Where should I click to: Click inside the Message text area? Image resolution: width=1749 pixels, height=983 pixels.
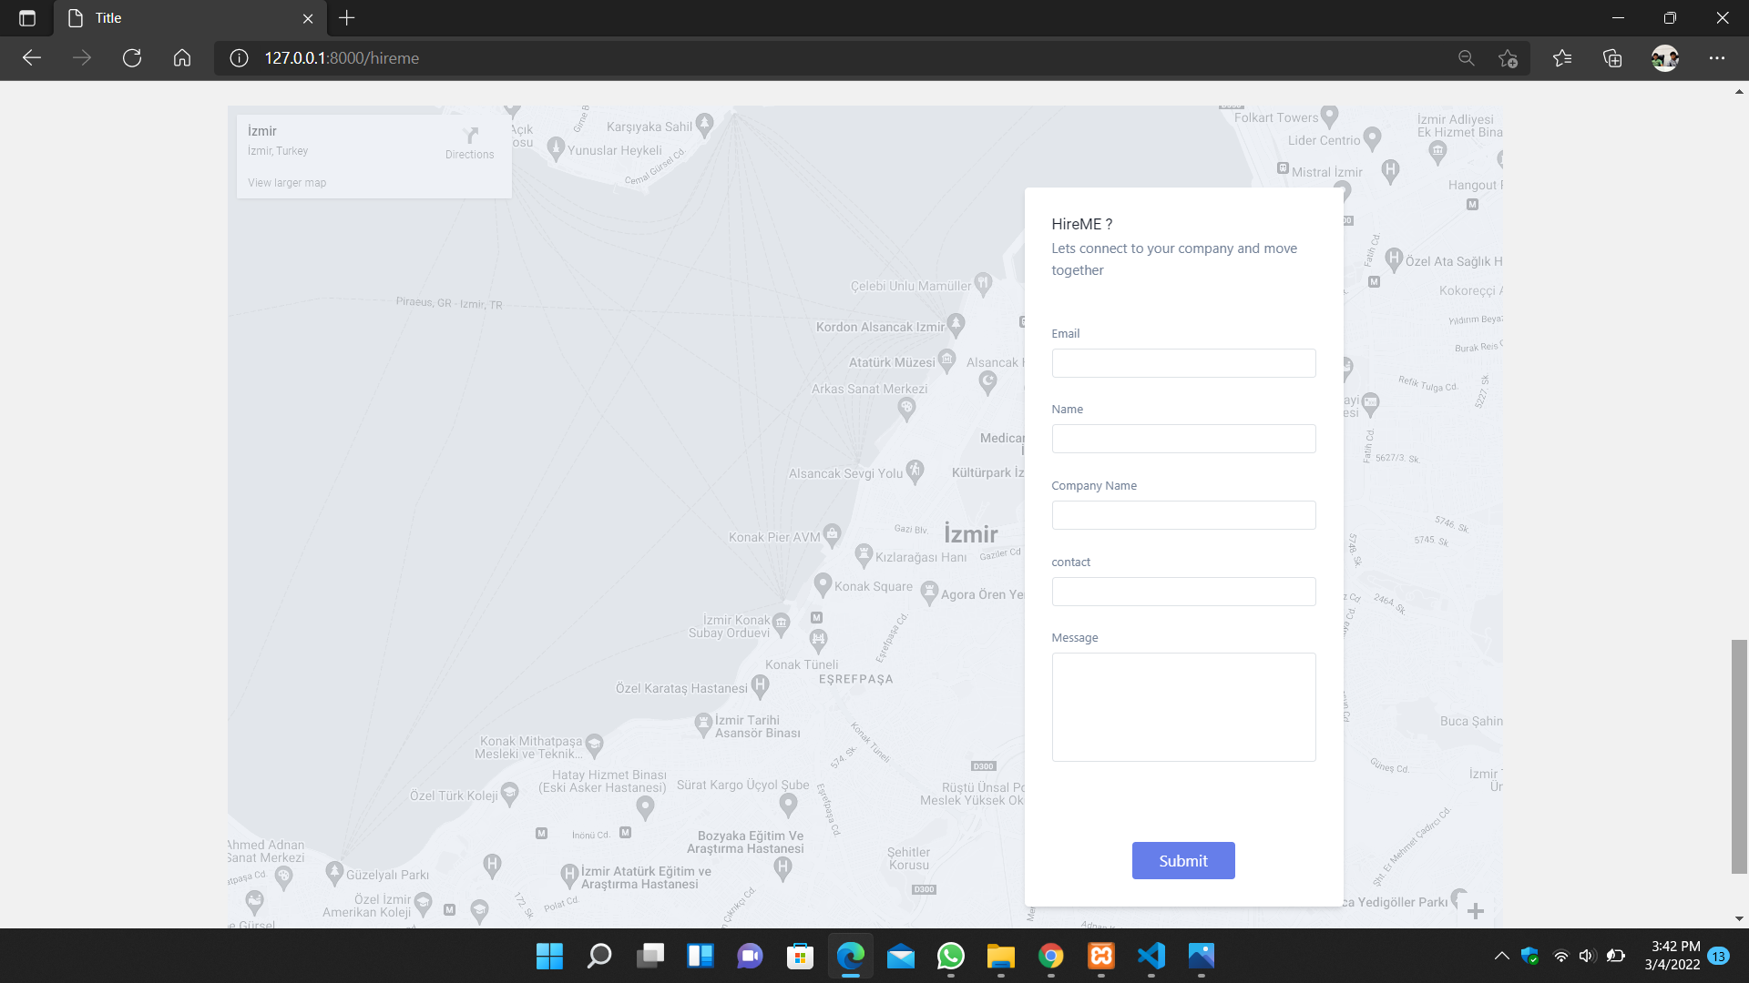1183,707
